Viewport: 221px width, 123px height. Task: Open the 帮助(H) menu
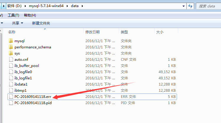point(30,15)
